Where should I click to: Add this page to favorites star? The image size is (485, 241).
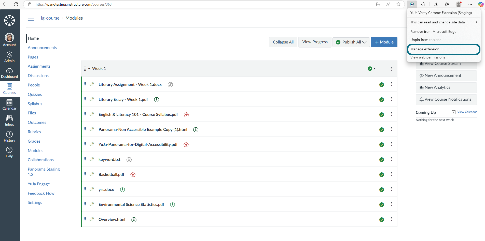tap(398, 4)
